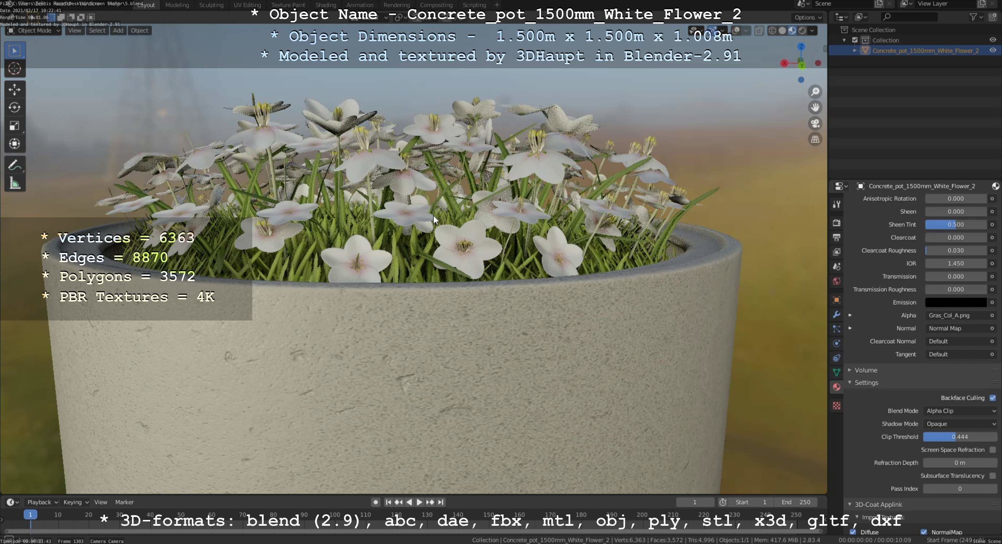Click the Clip Threshold slider
The width and height of the screenshot is (1002, 544).
tap(960, 437)
